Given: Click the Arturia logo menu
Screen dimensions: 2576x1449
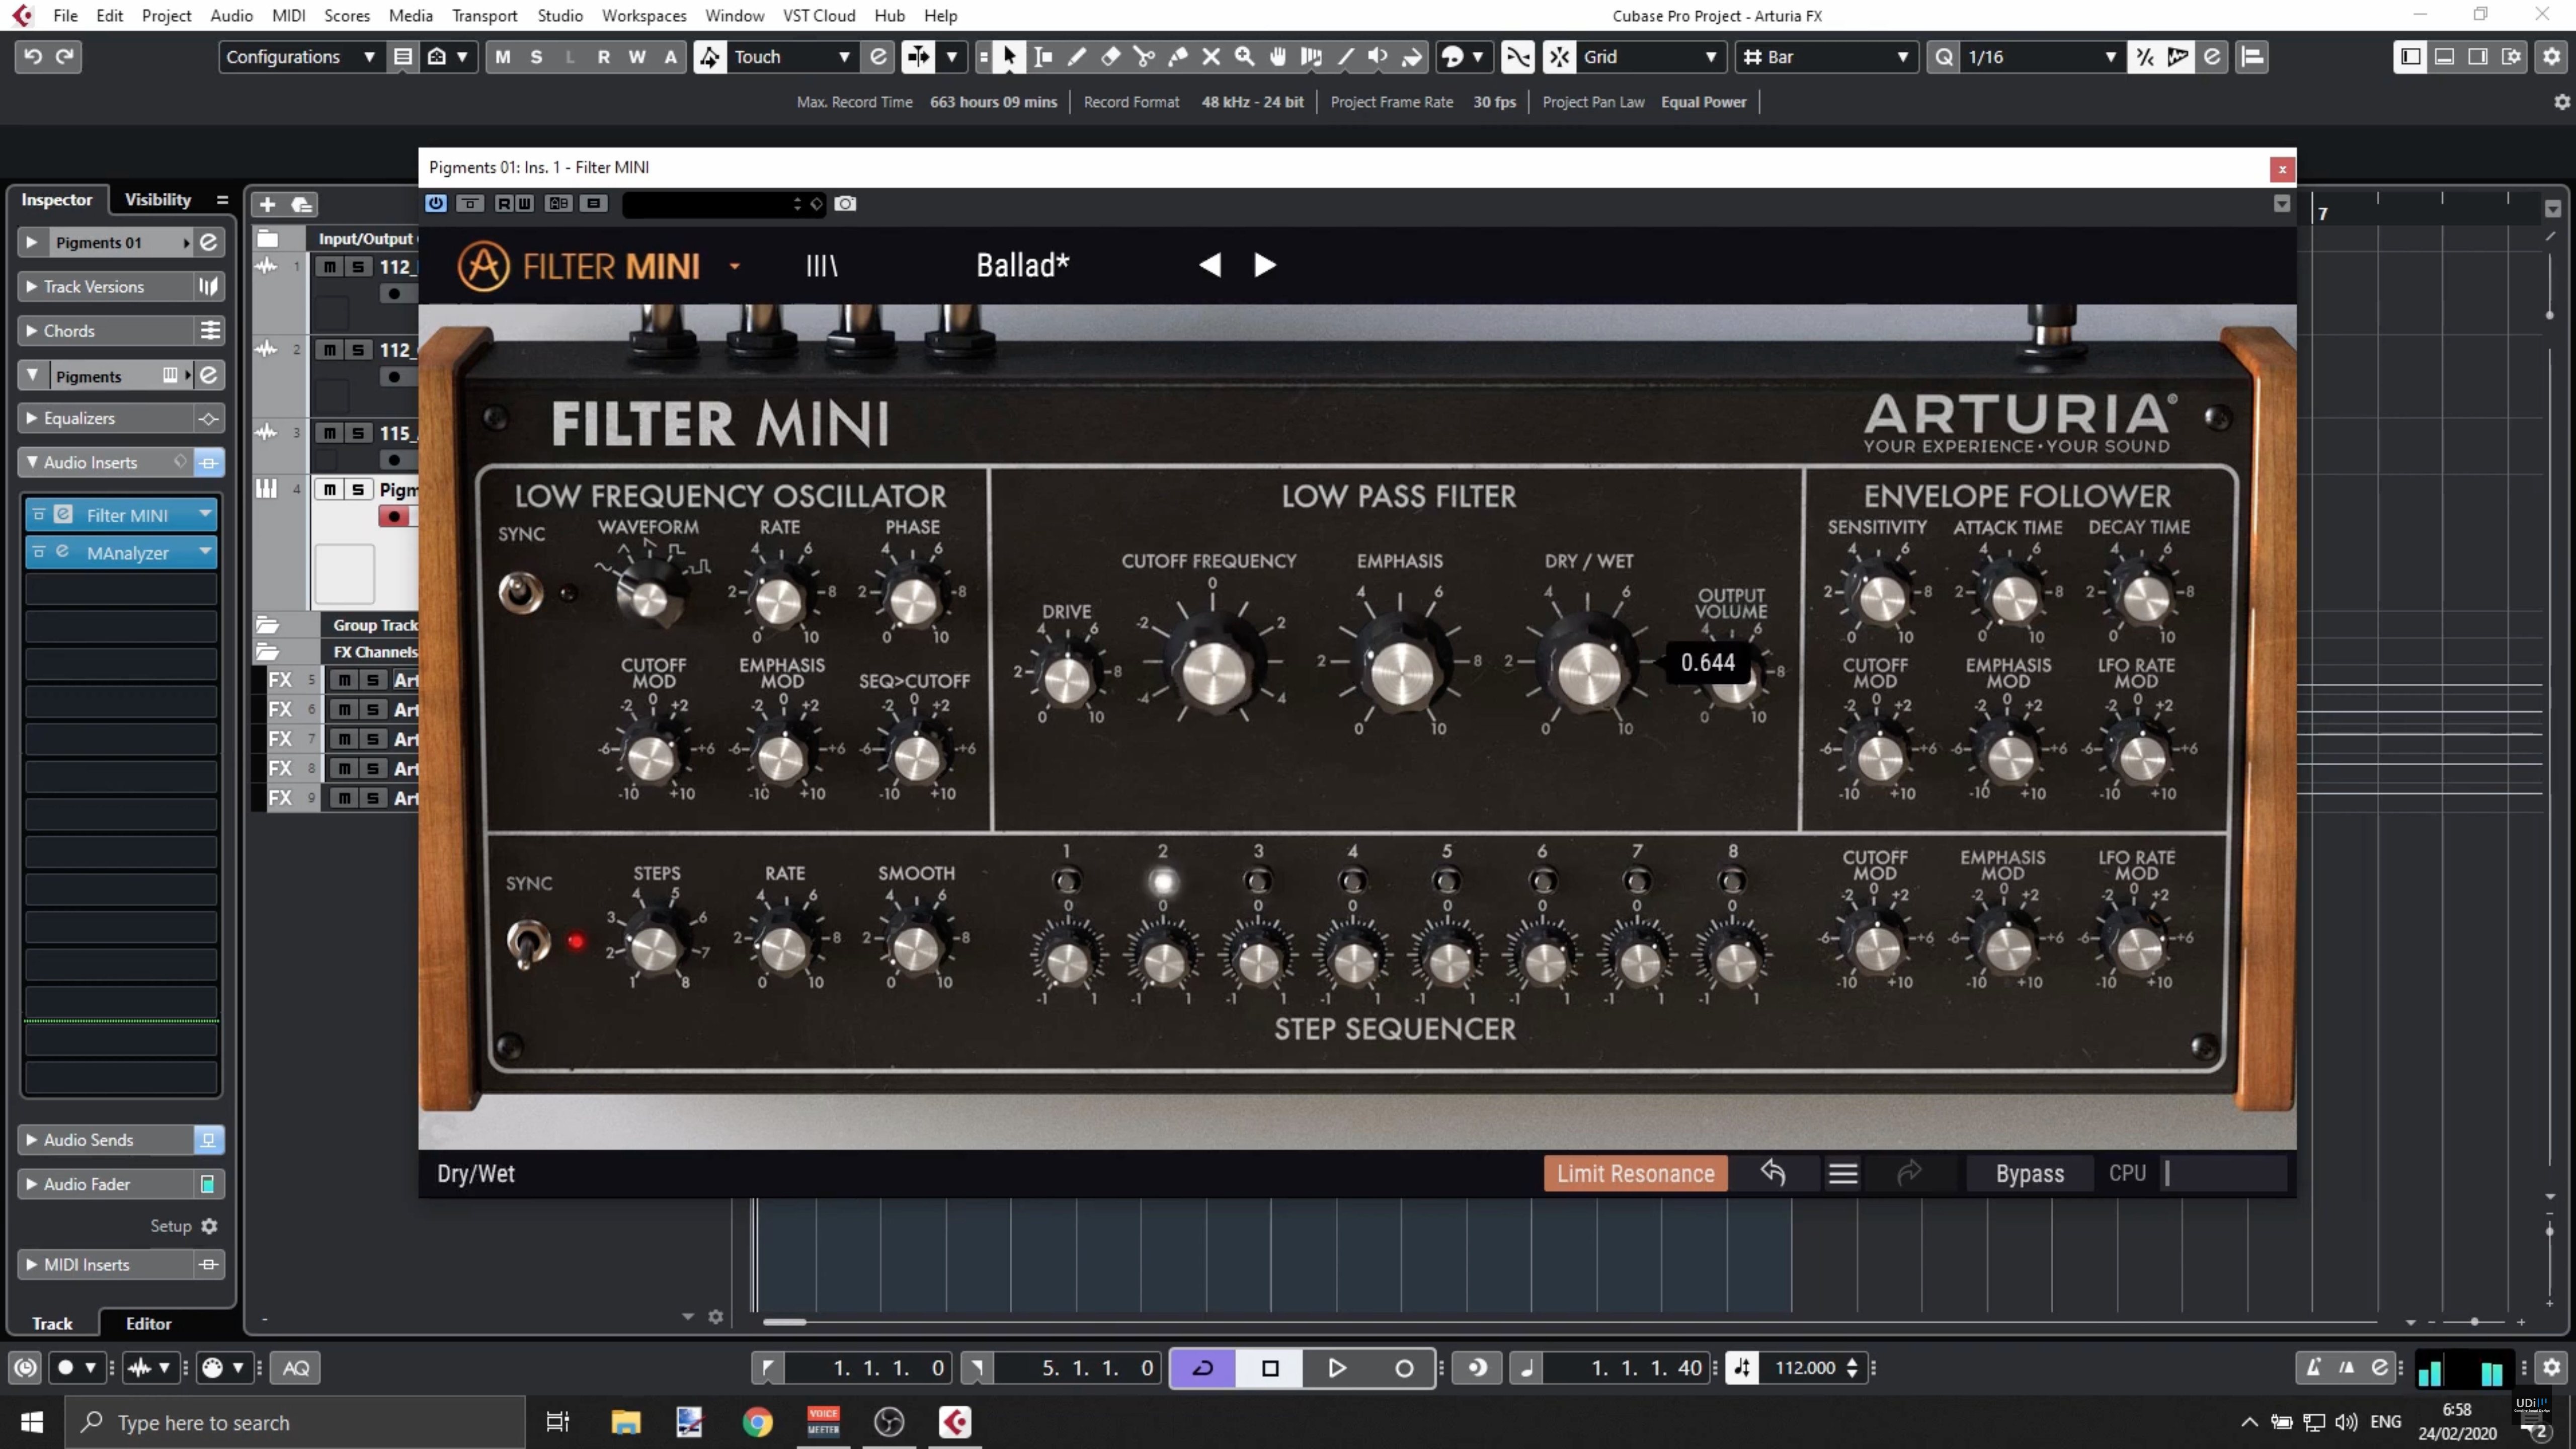Looking at the screenshot, I should coord(483,266).
